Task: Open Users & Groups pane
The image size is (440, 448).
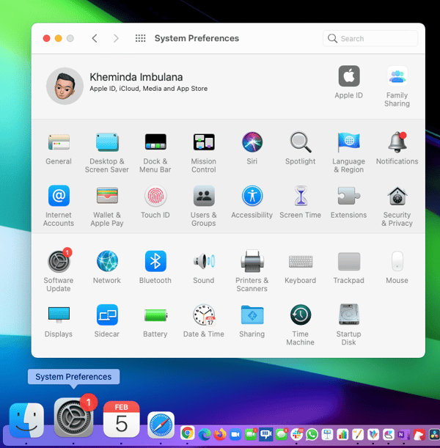Action: click(x=203, y=206)
